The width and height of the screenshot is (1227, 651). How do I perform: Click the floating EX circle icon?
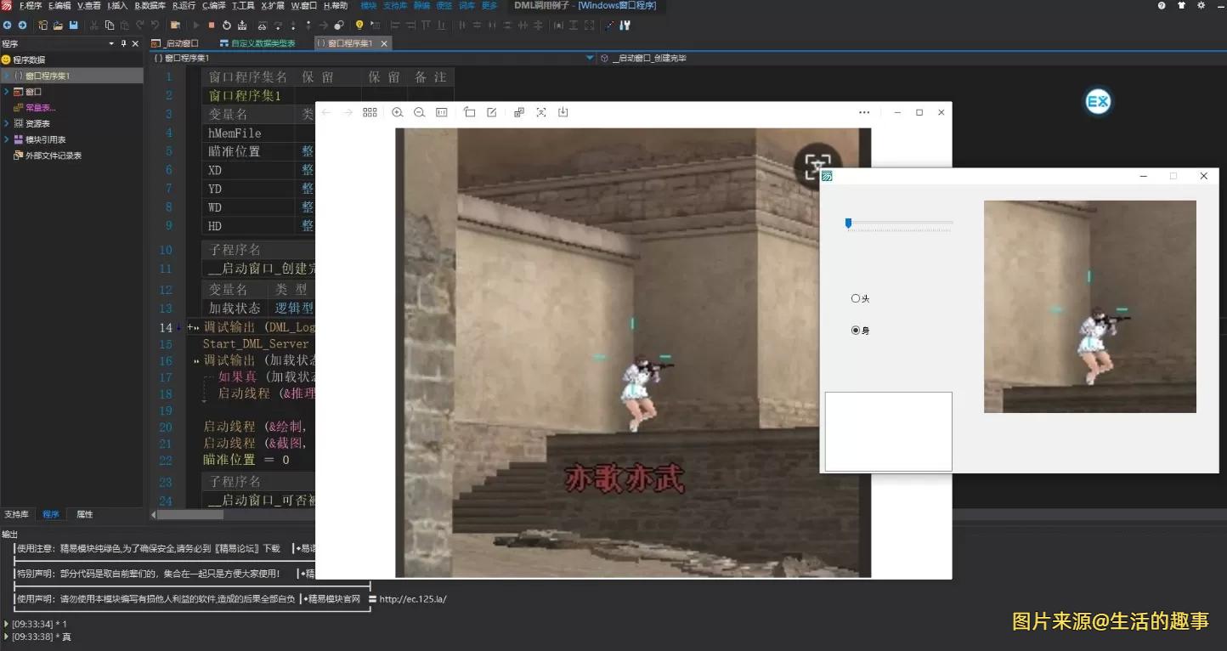click(x=1098, y=101)
